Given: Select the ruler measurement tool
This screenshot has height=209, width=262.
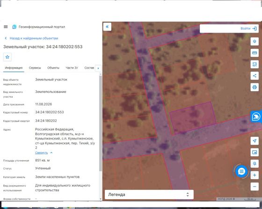Looking at the screenshot, I should pos(255,53).
